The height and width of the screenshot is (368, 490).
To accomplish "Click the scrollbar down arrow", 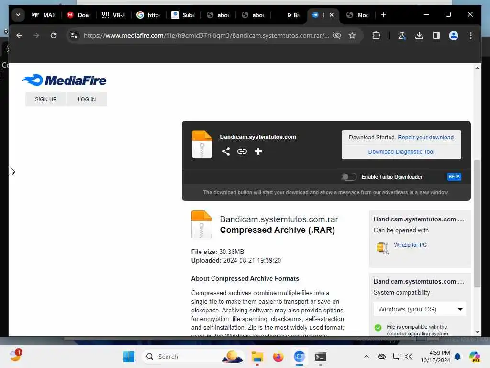I will click(477, 332).
